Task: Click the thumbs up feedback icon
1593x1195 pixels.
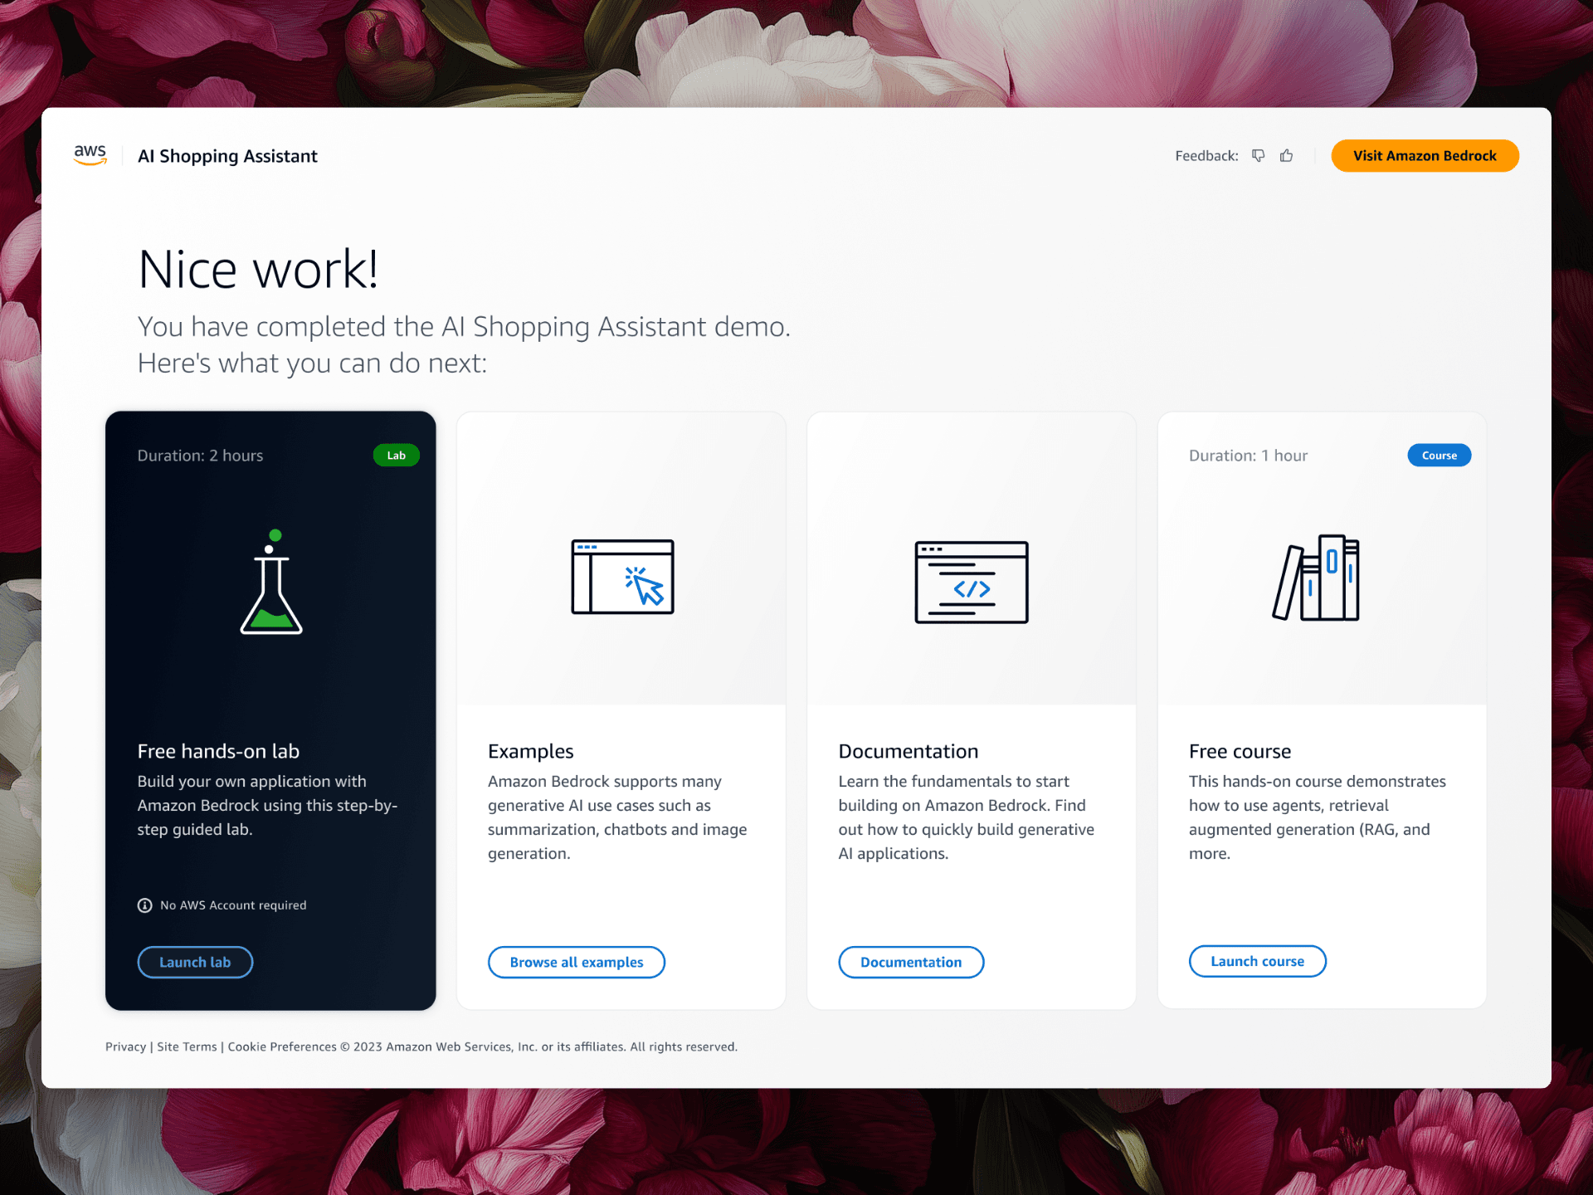Action: coord(1287,156)
